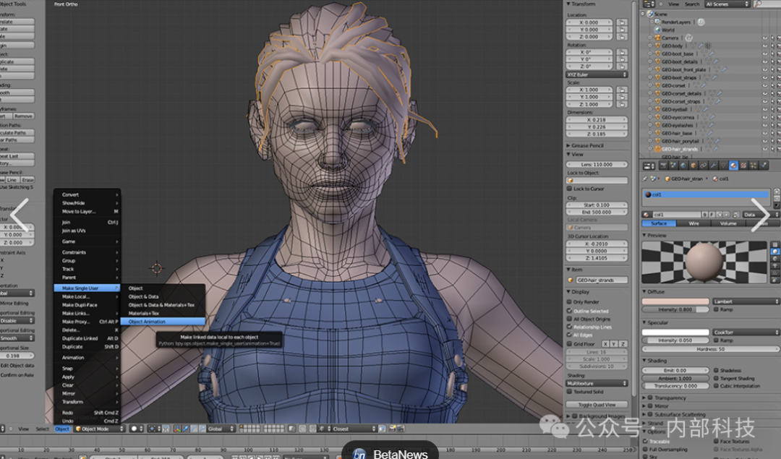Click the Lens 110.000 value field
Screen dimensions: 781x459
click(x=597, y=164)
